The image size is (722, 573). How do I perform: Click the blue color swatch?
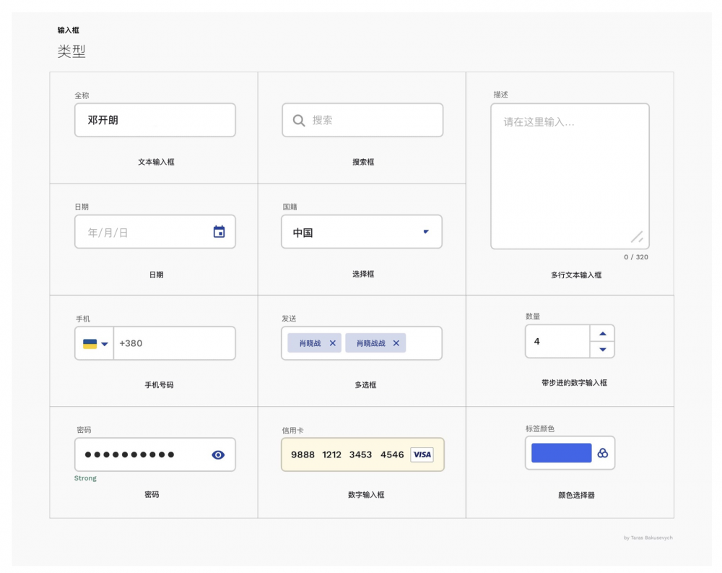click(561, 453)
